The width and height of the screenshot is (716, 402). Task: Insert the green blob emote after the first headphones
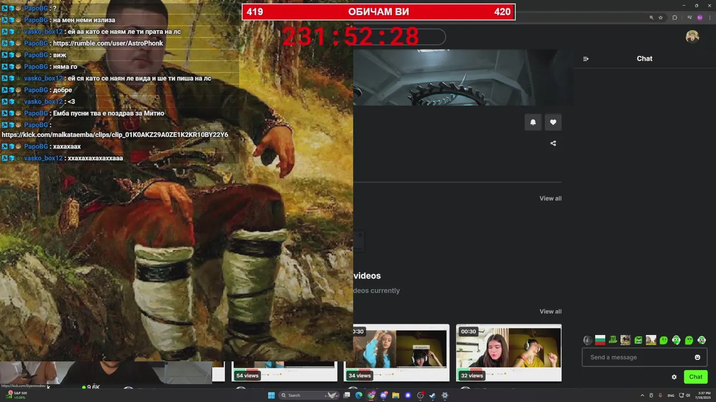pos(689,340)
